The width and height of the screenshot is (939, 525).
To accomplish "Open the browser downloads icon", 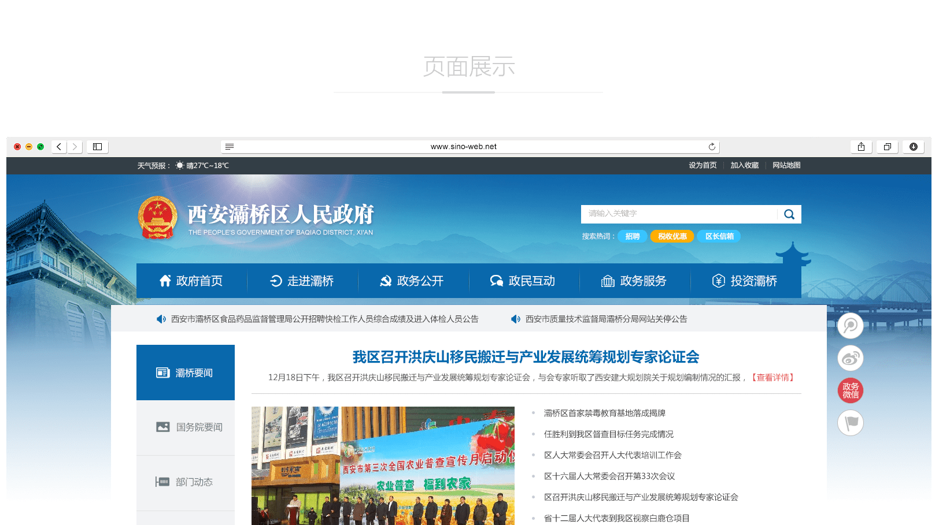I will [913, 147].
